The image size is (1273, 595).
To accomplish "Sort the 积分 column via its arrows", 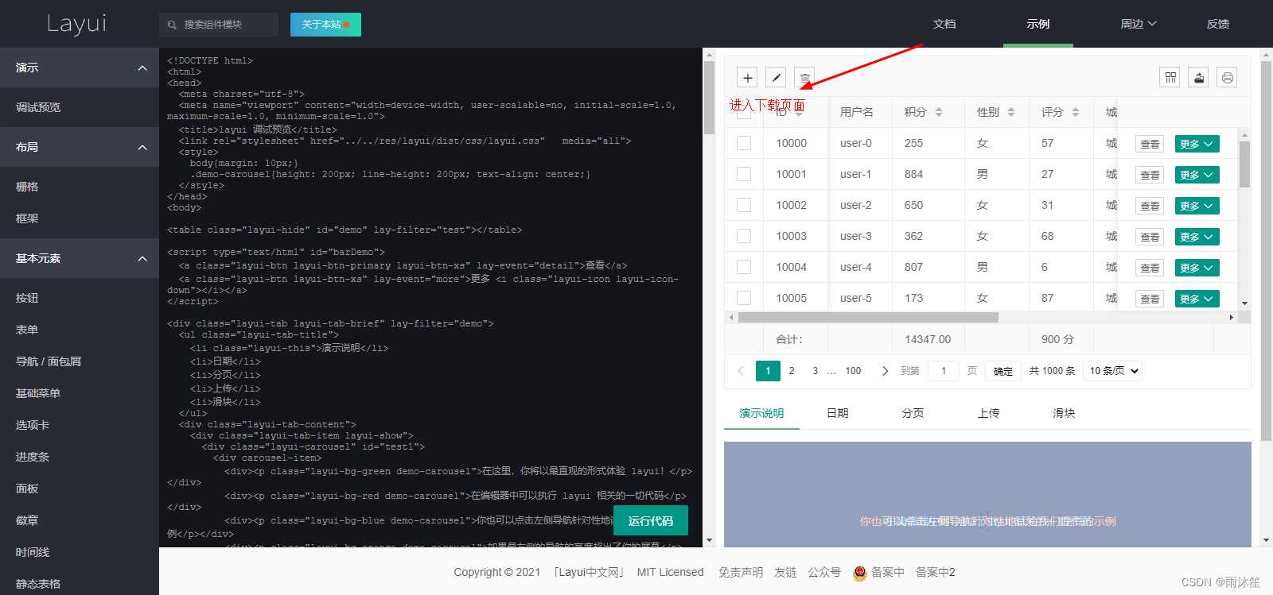I will 939,112.
